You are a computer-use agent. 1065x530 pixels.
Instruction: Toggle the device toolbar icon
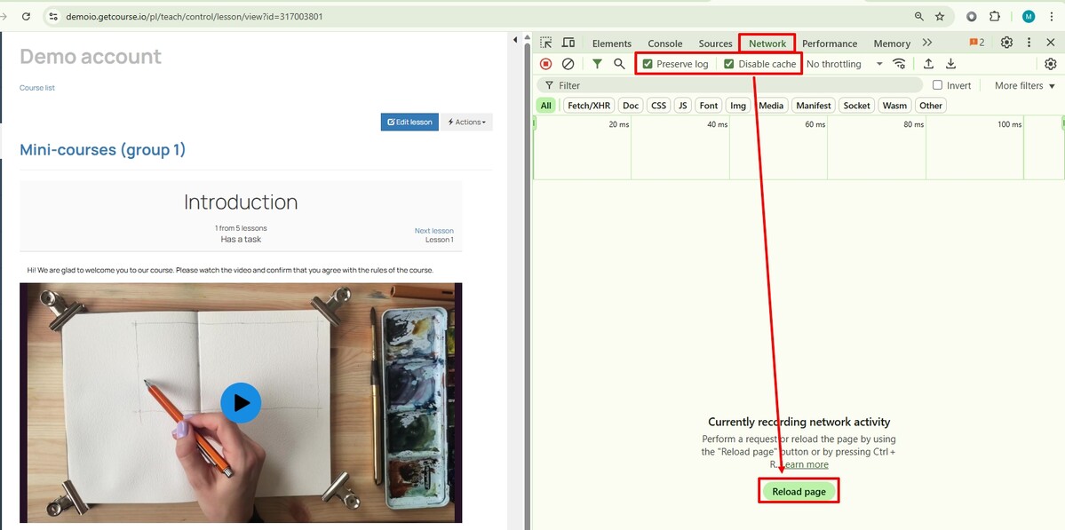(x=568, y=43)
